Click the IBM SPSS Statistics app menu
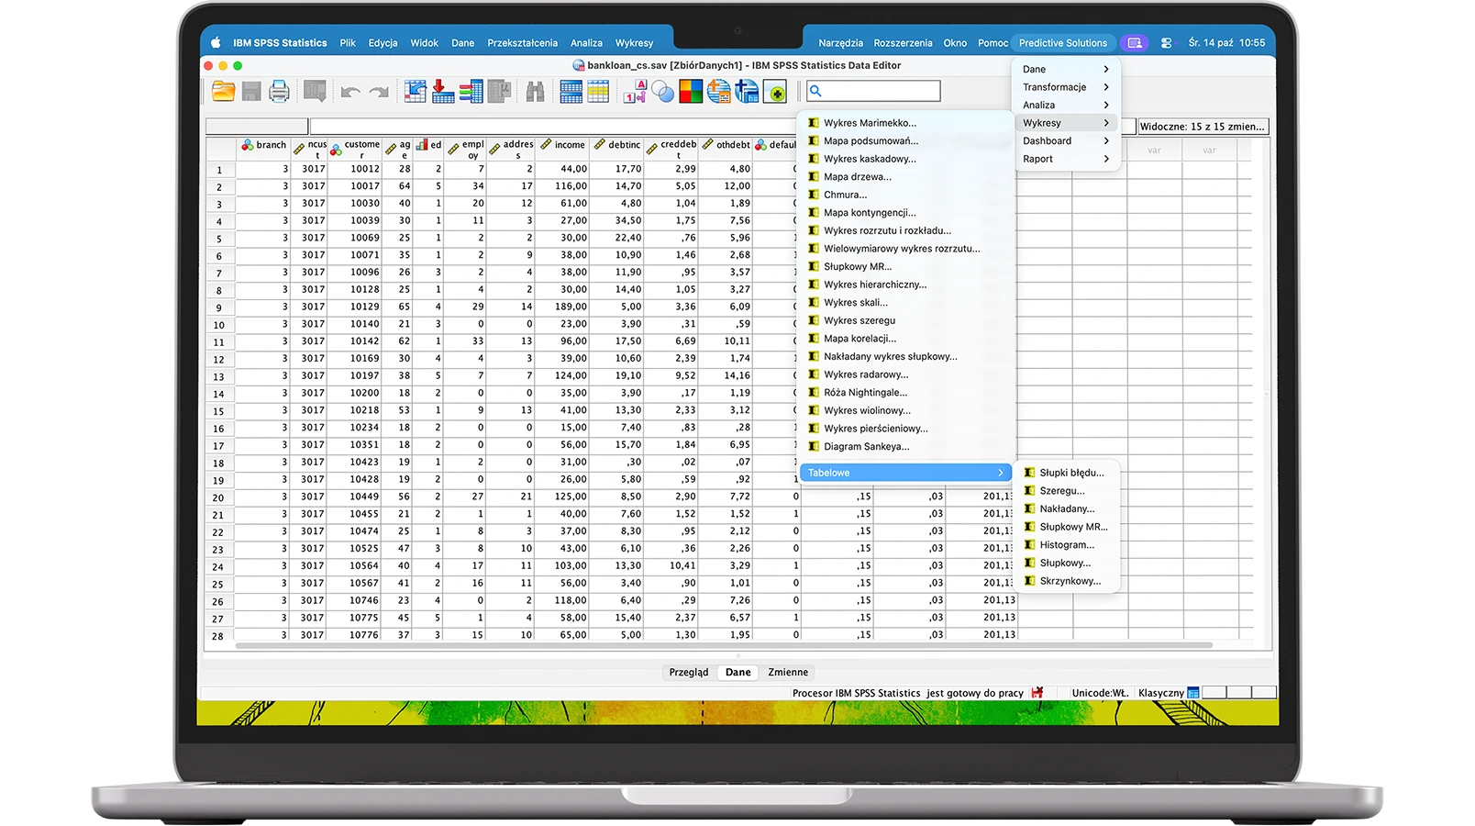Viewport: 1475px width, 826px height. pos(279,43)
